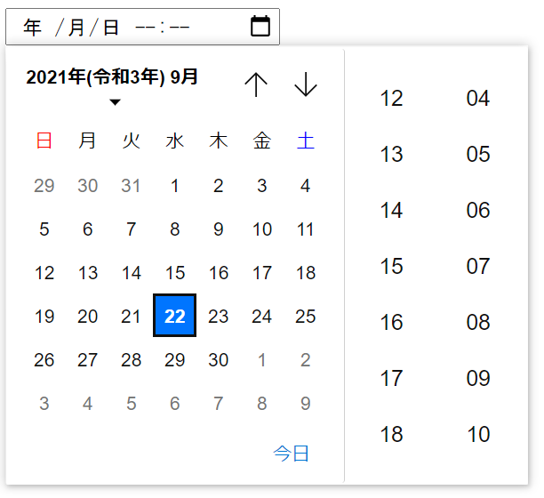The height and width of the screenshot is (498, 544).
Task: Open the calendar picker icon in the date field
Action: point(260,26)
